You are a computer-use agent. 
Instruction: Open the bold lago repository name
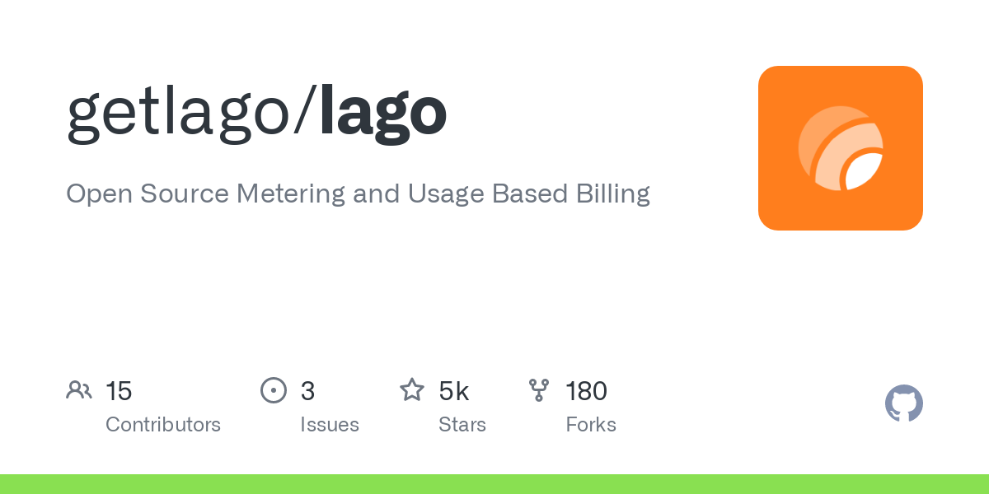(383, 114)
